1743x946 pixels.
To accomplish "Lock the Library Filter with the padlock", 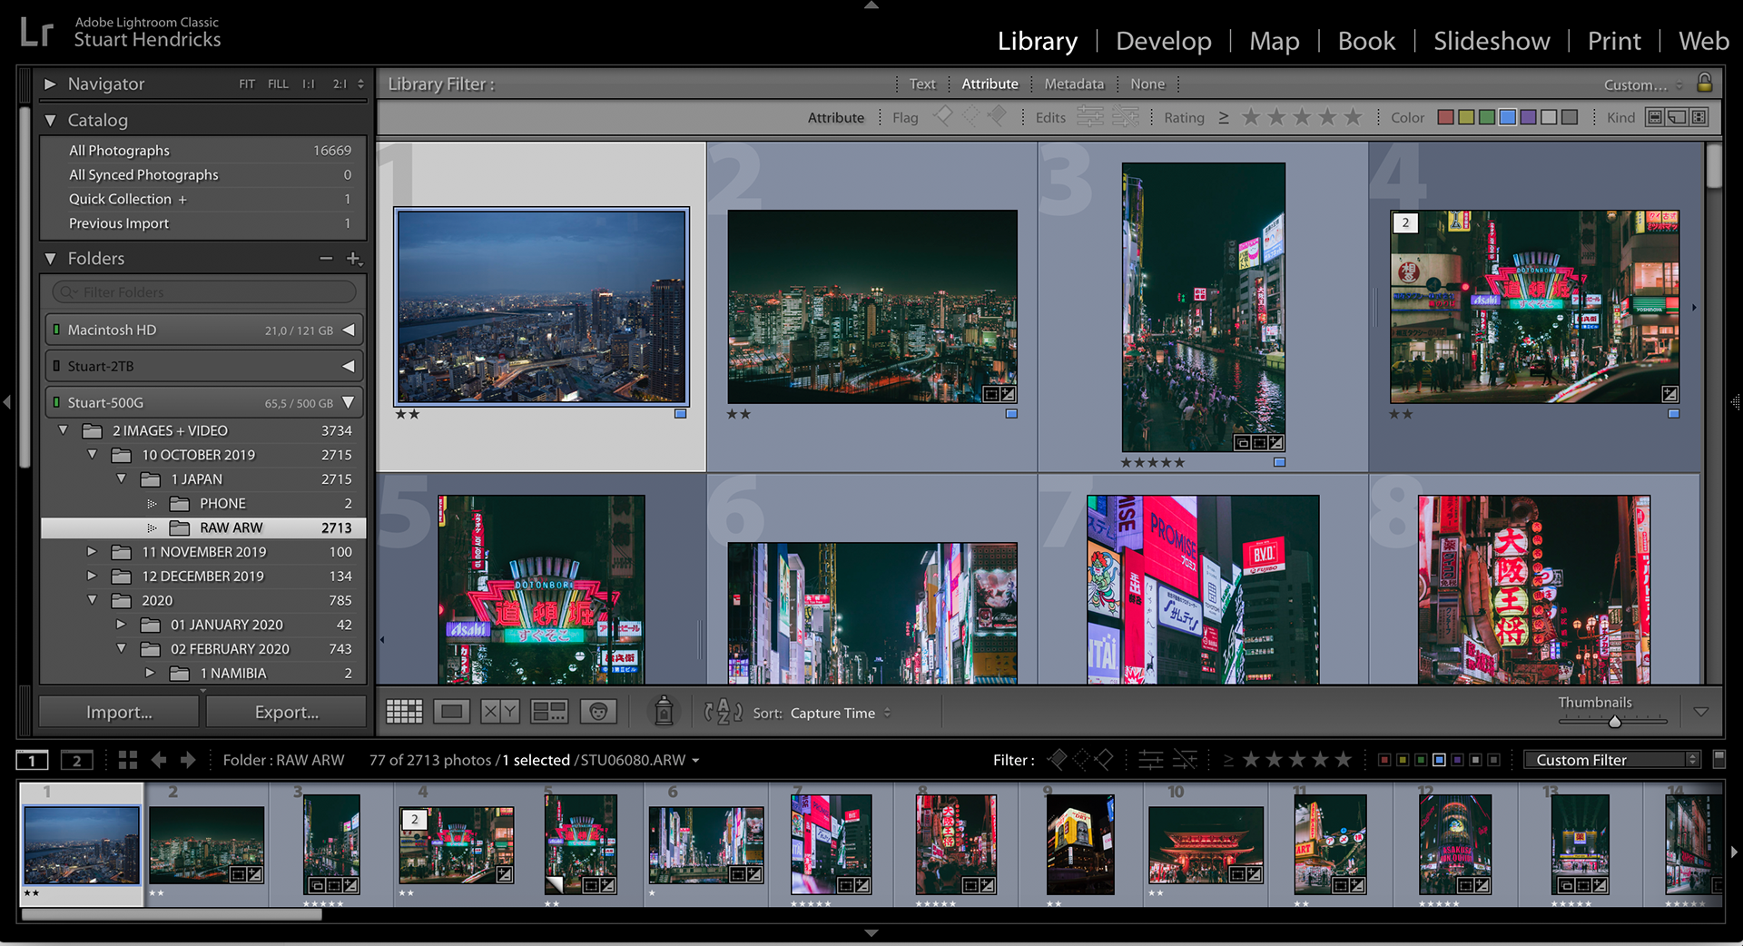I will (1705, 83).
